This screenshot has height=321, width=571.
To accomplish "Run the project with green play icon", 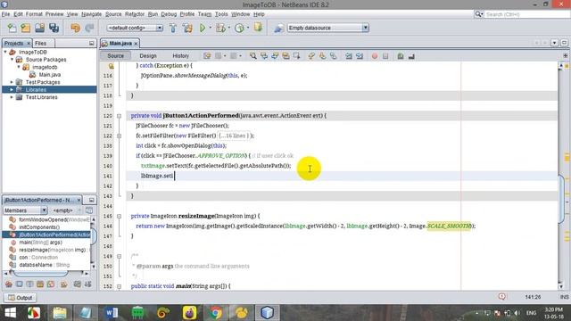I will pyautogui.click(x=203, y=28).
